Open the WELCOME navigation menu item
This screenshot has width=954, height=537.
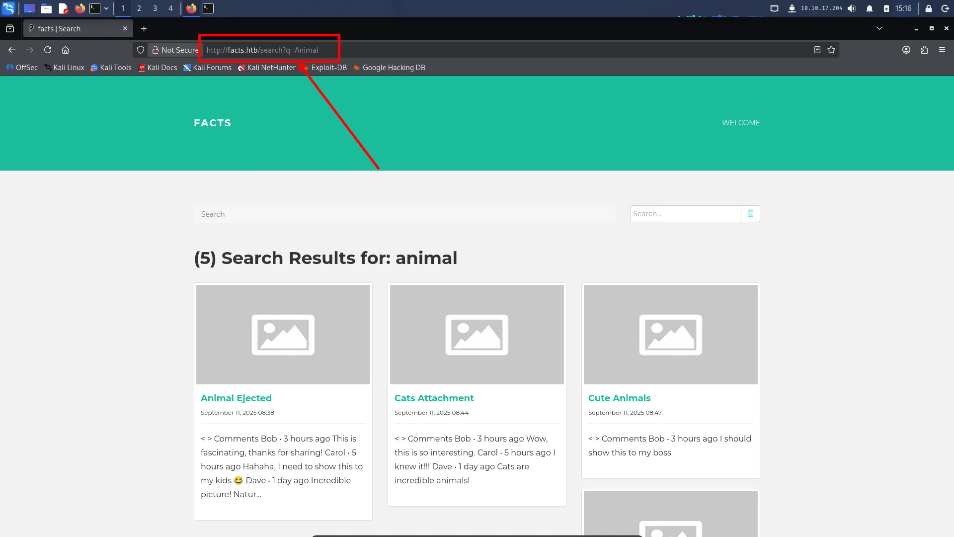coord(741,123)
